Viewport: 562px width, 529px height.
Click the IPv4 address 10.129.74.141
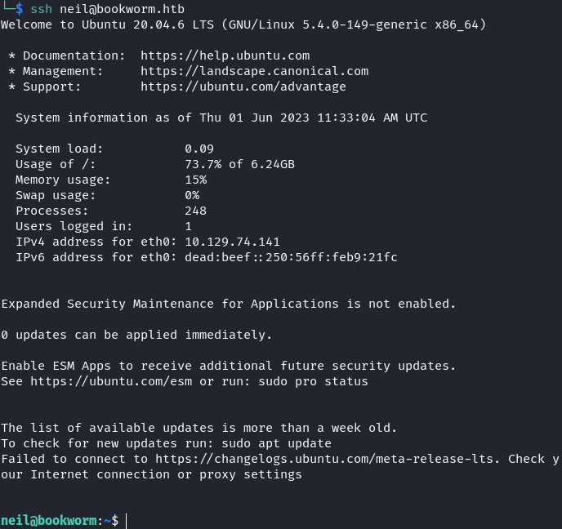(x=232, y=242)
